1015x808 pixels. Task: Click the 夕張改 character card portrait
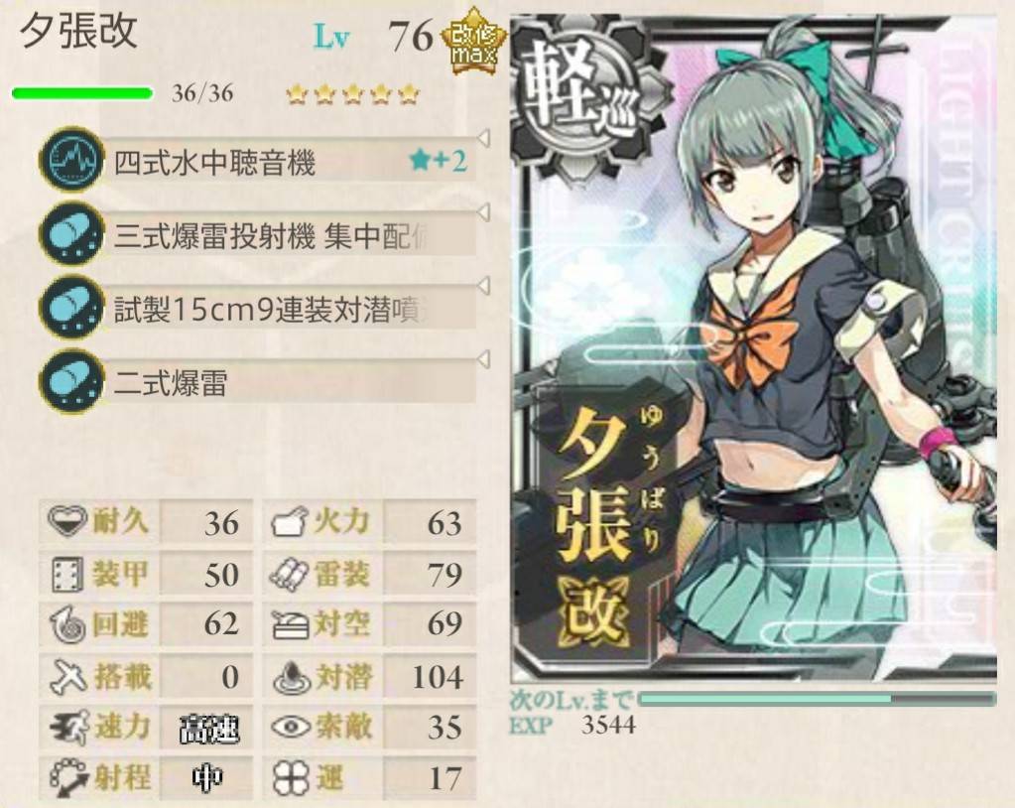point(754,349)
